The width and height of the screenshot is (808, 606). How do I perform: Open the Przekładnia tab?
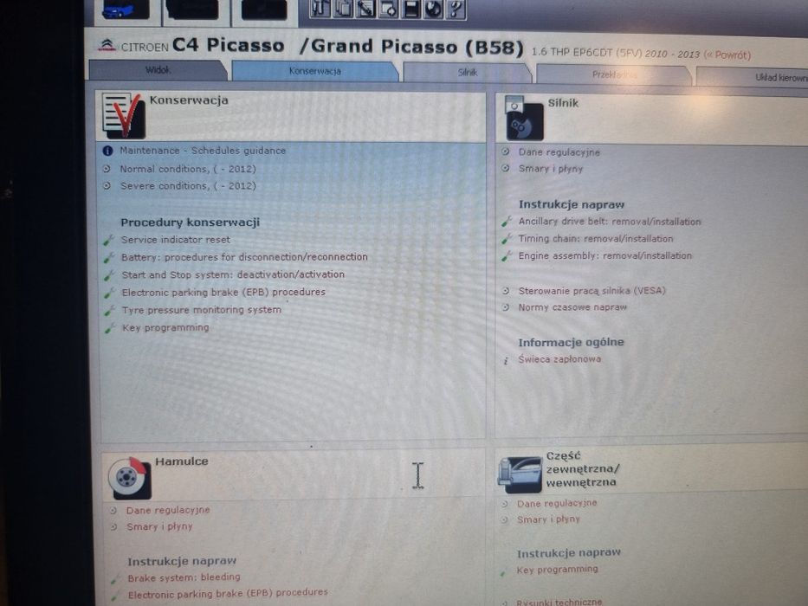pos(613,74)
